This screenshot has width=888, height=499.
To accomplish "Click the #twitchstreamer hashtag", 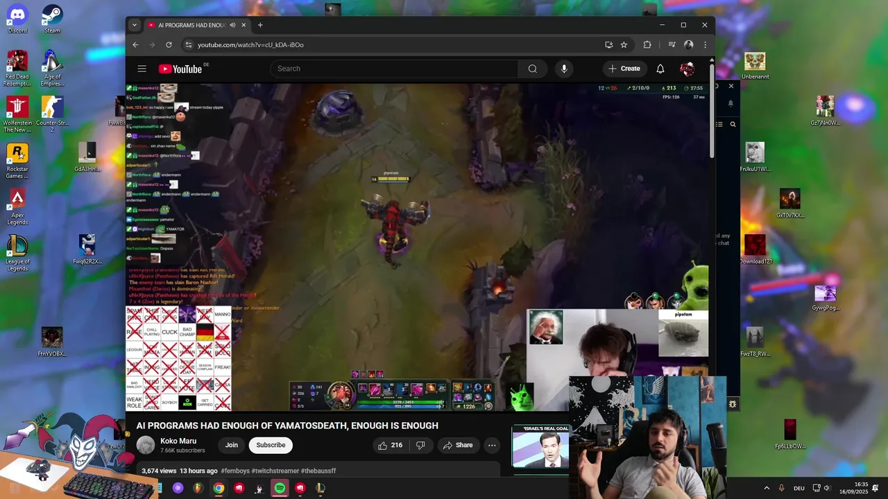I will pyautogui.click(x=275, y=471).
